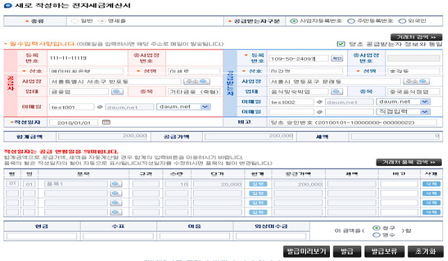Viewport: 448px width, 261px height.
Task: Click the 발급보류 button
Action: point(385,251)
